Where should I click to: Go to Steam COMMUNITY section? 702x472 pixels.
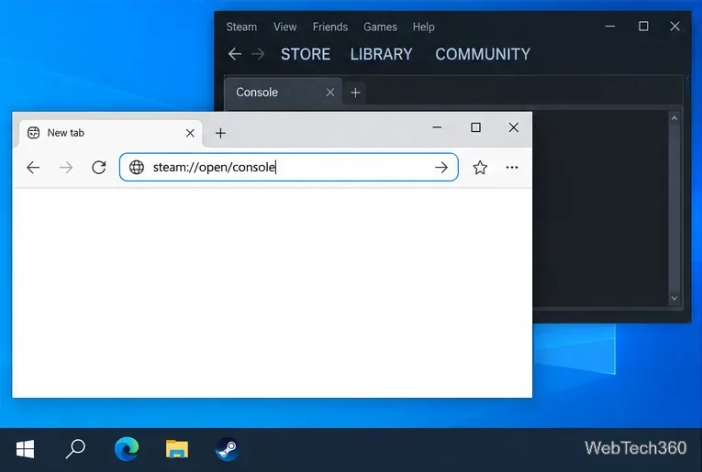pyautogui.click(x=483, y=54)
